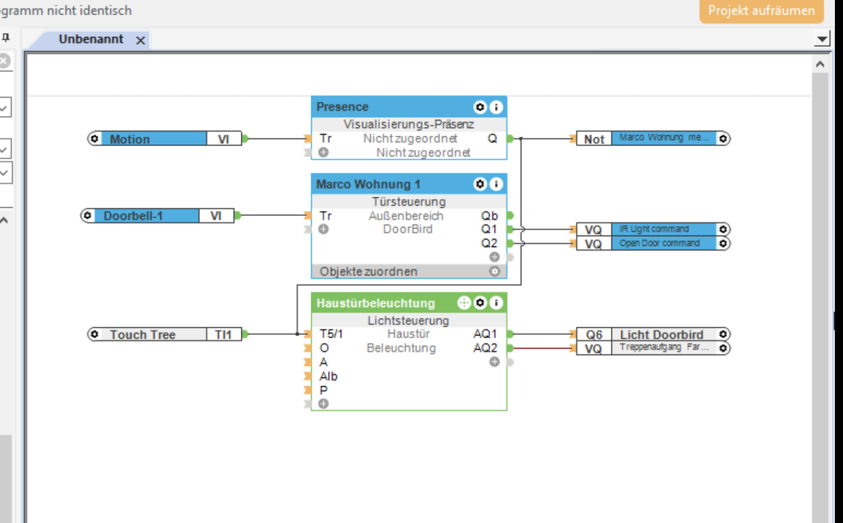Click gear icon on Not Marco Wohnung output

tap(723, 139)
